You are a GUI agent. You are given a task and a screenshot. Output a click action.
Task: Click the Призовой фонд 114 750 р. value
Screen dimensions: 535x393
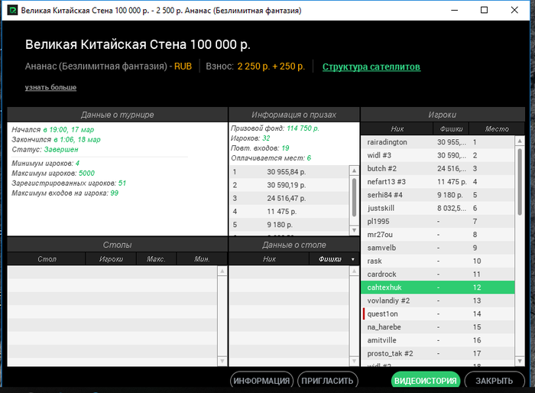[x=303, y=128]
